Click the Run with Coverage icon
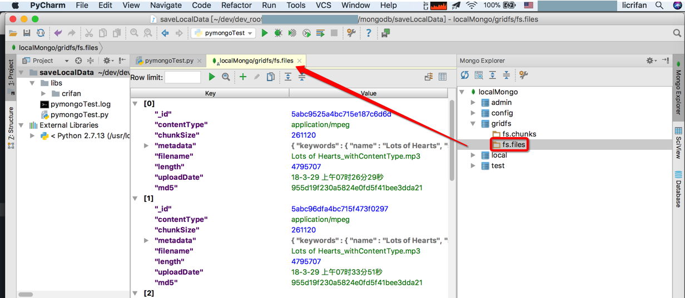 [292, 33]
